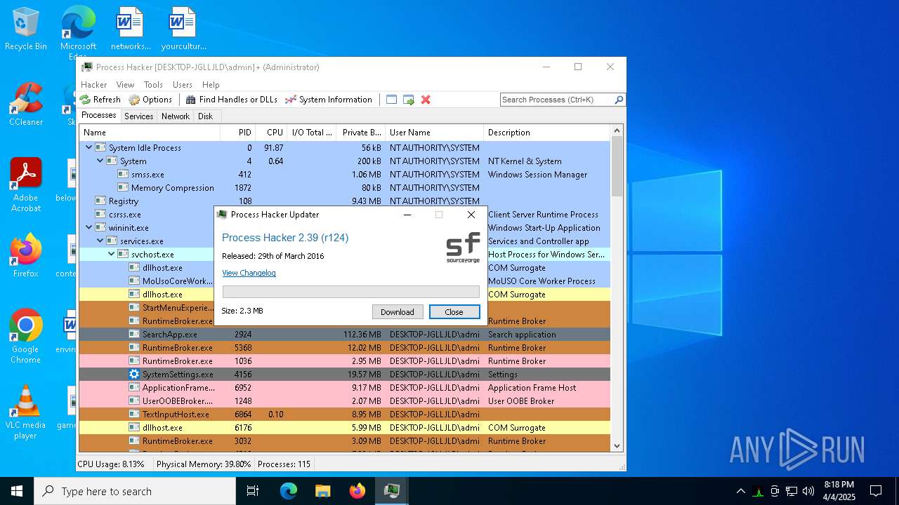This screenshot has height=505, width=899.
Task: Click Processes: 115 in status bar
Action: pos(284,464)
